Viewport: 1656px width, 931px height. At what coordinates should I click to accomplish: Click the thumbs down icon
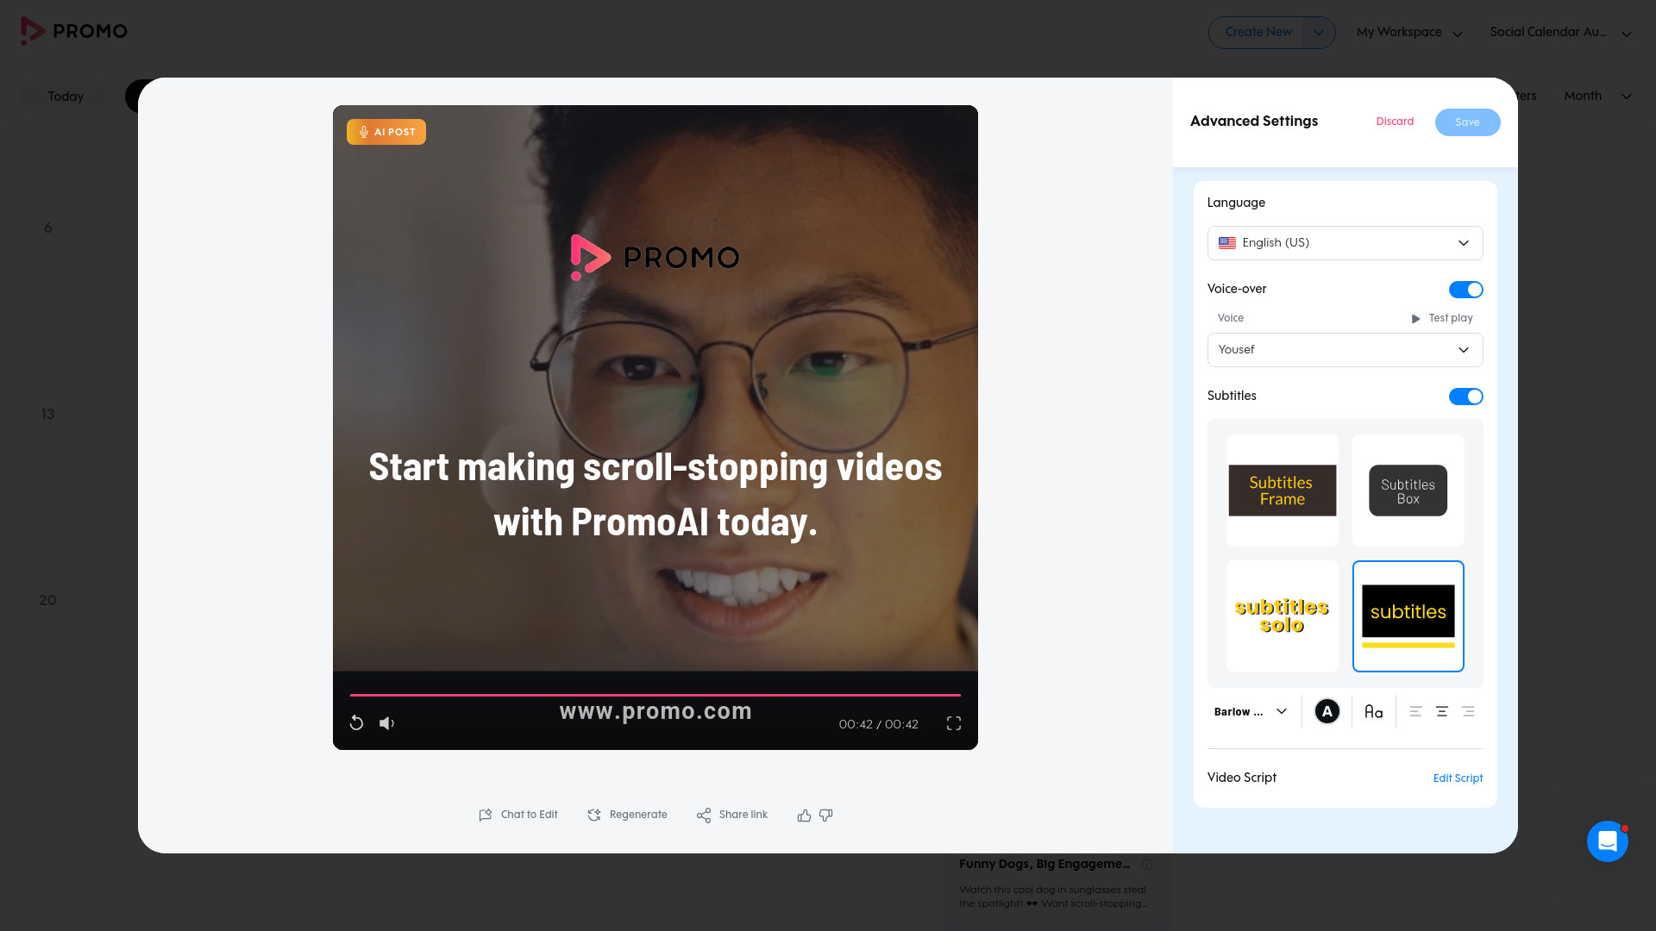click(x=826, y=815)
